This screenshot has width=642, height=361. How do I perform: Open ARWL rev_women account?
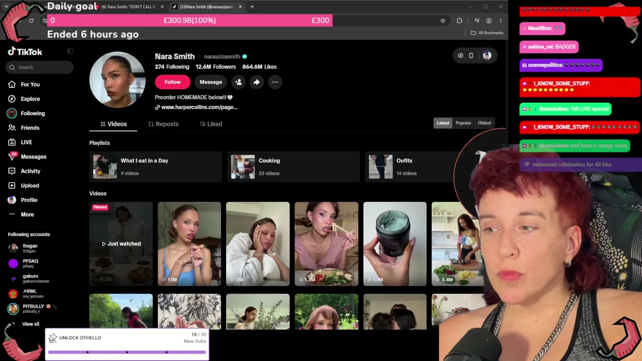click(31, 293)
